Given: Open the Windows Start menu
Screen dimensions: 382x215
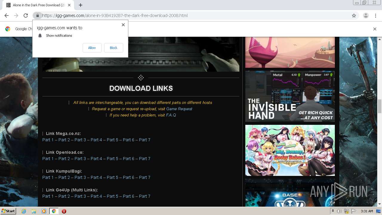Looking at the screenshot, I should (x=8, y=211).
